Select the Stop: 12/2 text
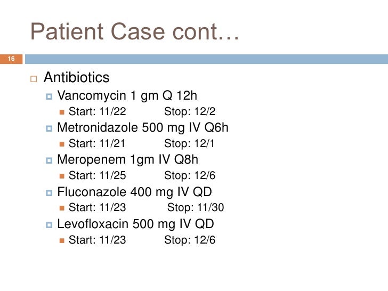The height and width of the screenshot is (291, 388). point(190,111)
